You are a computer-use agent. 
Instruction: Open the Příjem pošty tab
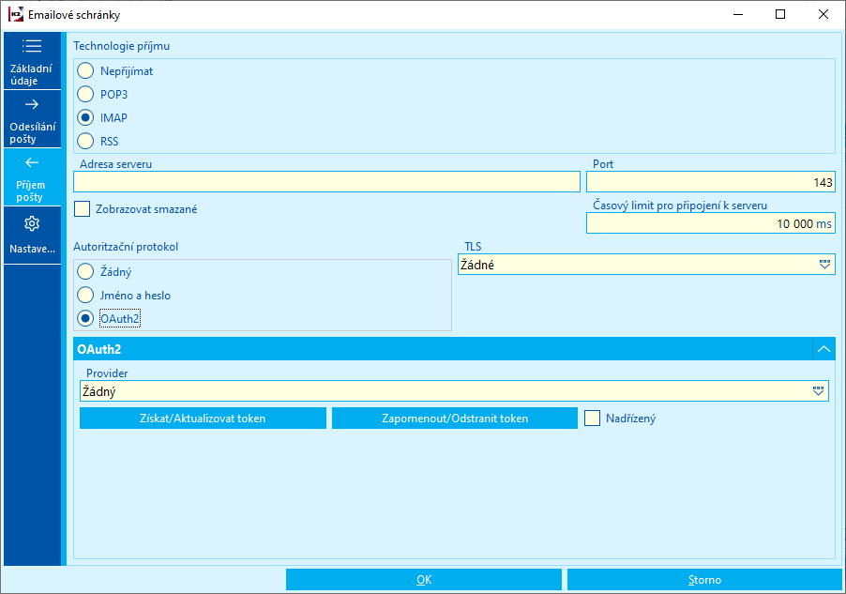click(32, 177)
